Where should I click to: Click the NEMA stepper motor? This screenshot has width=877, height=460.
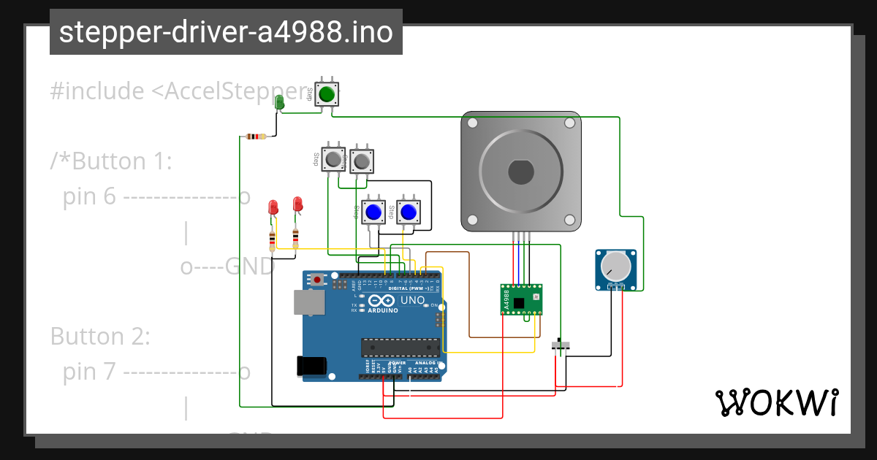point(520,172)
